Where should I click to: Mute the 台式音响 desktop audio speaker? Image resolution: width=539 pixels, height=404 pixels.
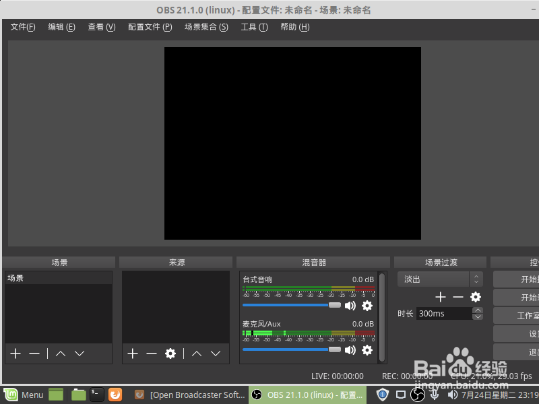coord(350,306)
